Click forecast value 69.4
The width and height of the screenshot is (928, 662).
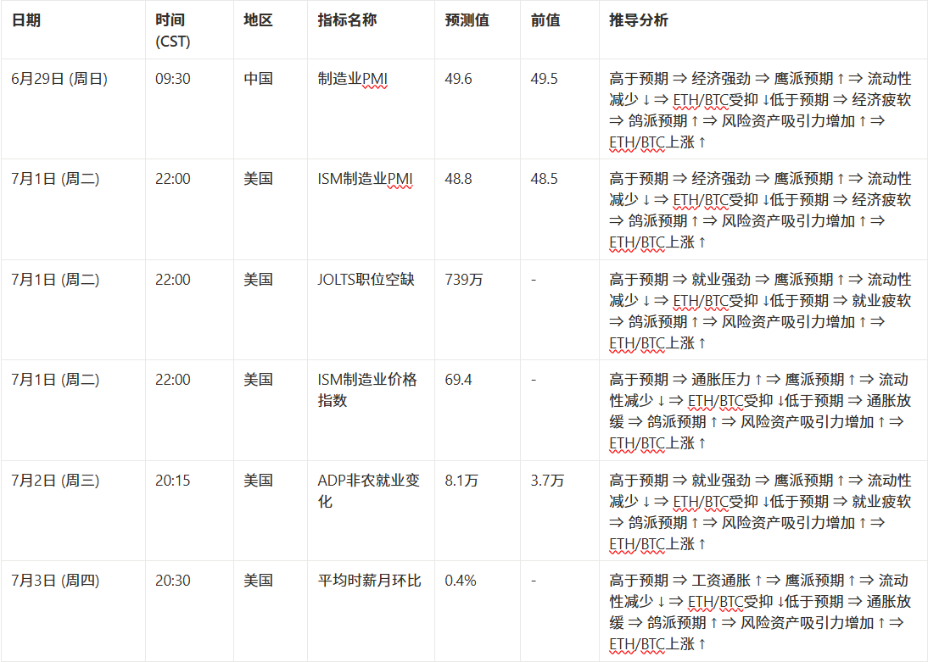(x=458, y=379)
